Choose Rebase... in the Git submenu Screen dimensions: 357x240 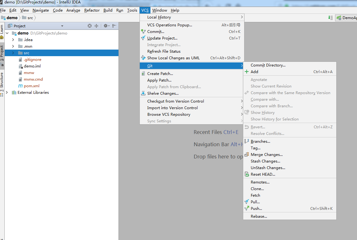[x=290, y=216]
